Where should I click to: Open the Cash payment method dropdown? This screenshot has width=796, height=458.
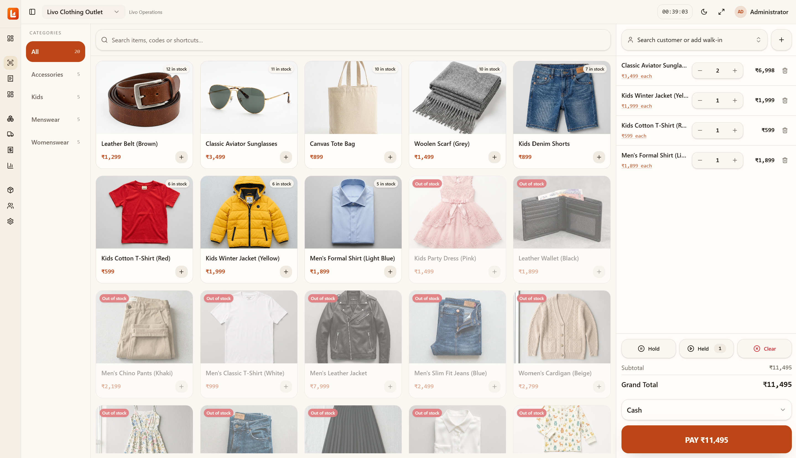[x=706, y=410]
